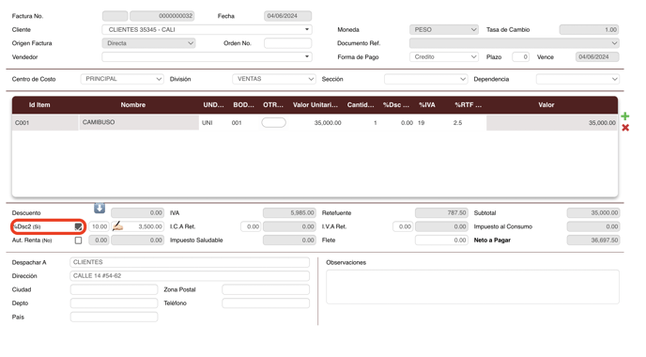Select the C001 item id cell

pos(45,123)
